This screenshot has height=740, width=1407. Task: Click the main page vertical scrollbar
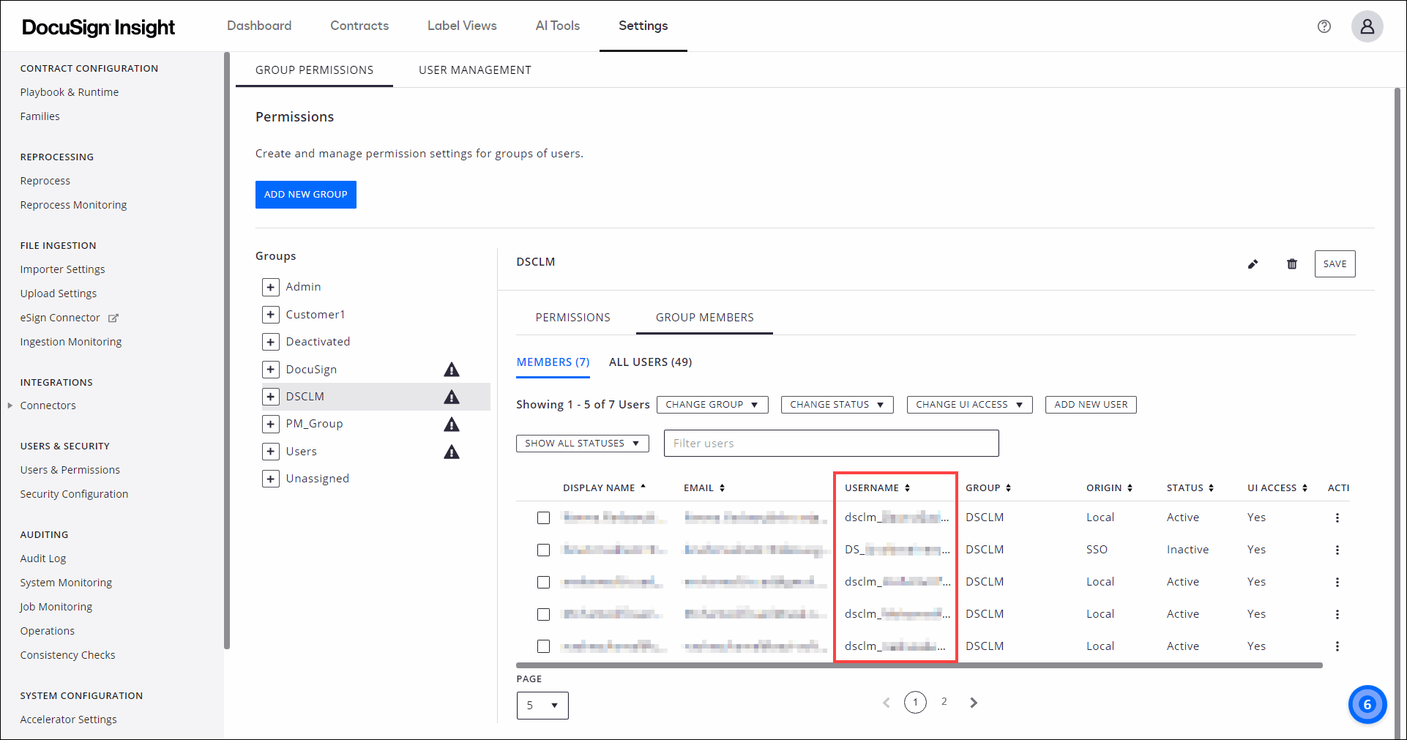(1397, 414)
